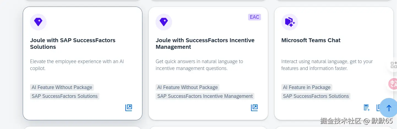Click "AI Feature Without Package" tag on first card

(x=62, y=87)
